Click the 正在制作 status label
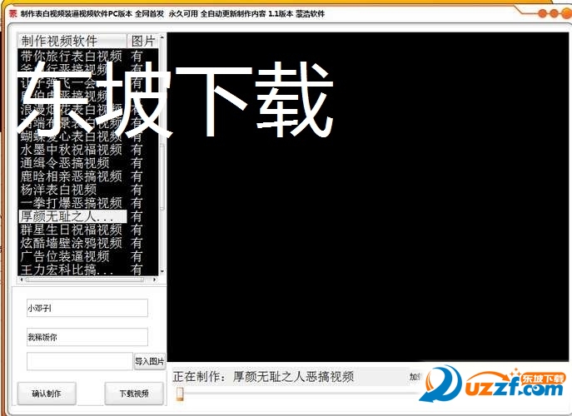 coord(263,377)
